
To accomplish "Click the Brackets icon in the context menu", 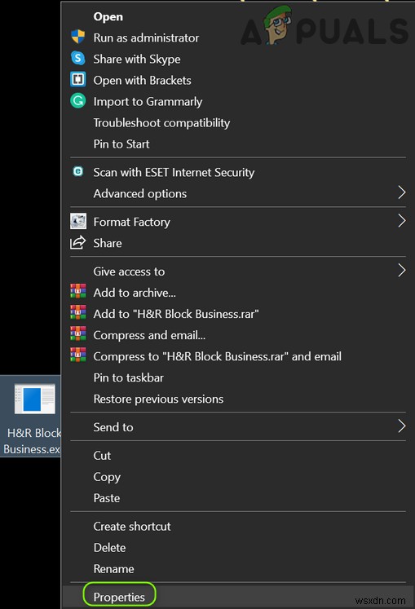I will point(77,80).
